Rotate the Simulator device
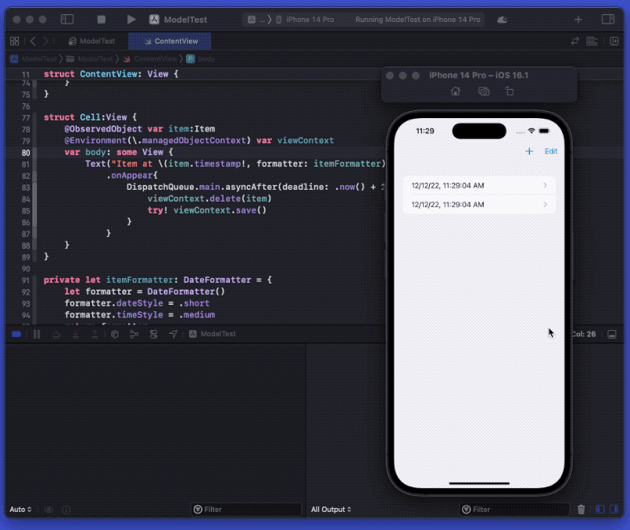Screen dimensions: 630x530 (x=510, y=91)
